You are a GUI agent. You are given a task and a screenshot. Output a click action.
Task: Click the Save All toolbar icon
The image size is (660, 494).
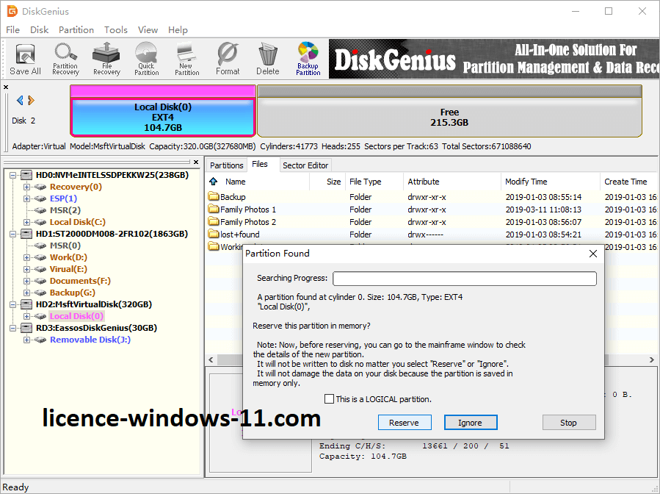coord(25,59)
